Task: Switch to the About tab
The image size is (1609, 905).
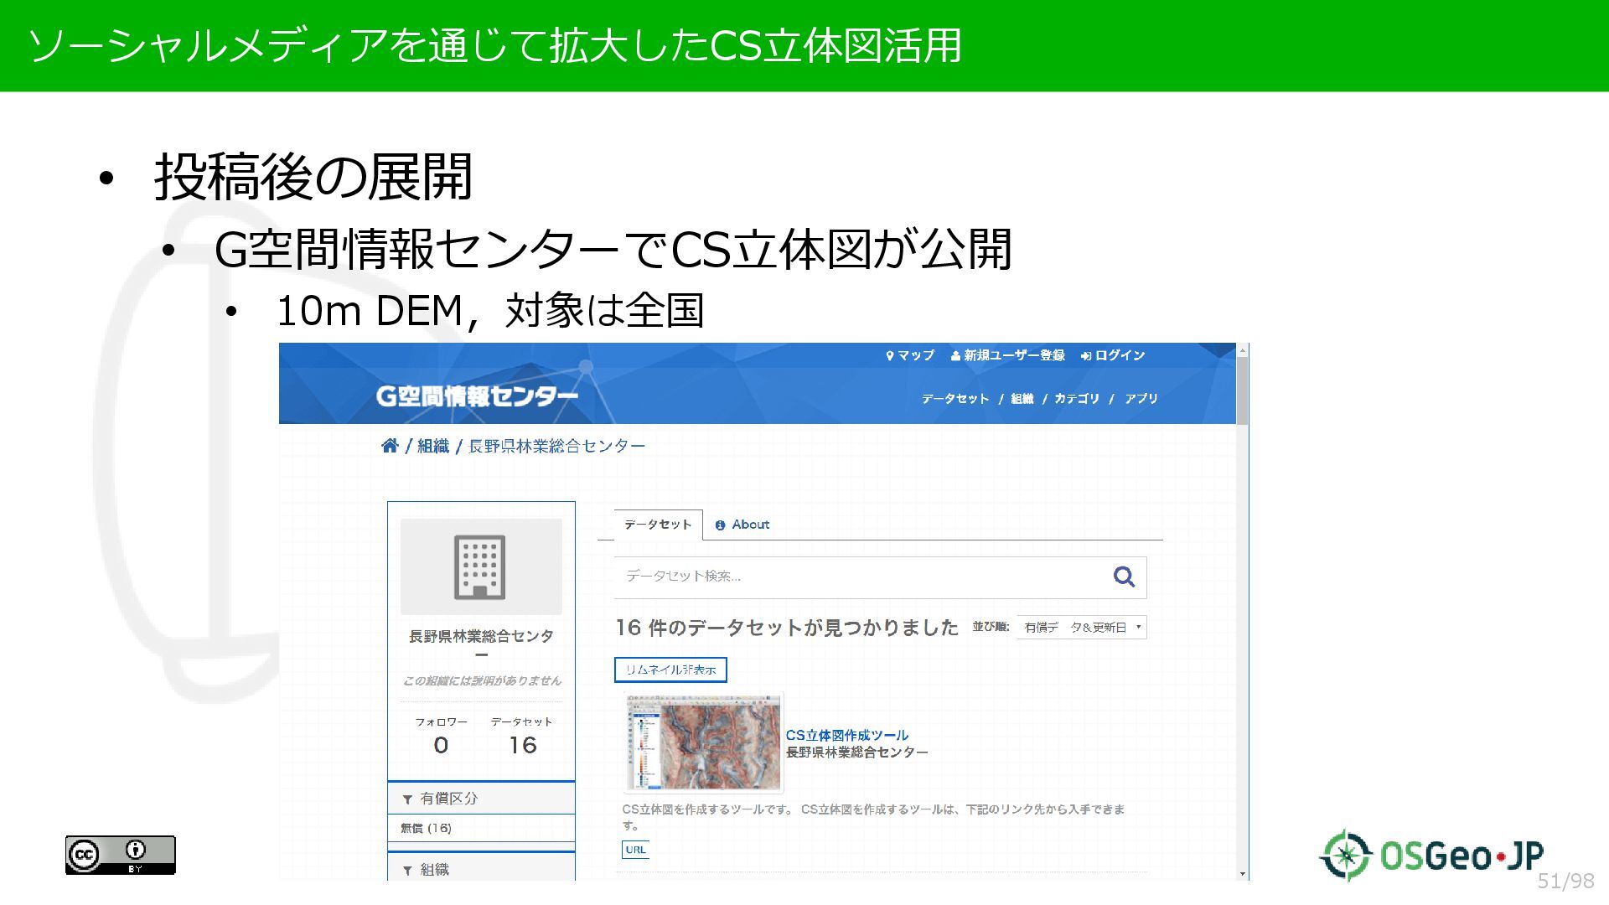Action: (742, 525)
